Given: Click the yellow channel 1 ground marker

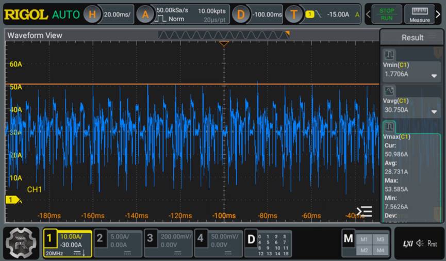Looking at the screenshot, I should (x=13, y=200).
